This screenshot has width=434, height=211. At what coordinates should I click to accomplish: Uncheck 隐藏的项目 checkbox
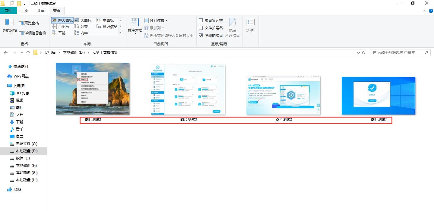pos(201,35)
